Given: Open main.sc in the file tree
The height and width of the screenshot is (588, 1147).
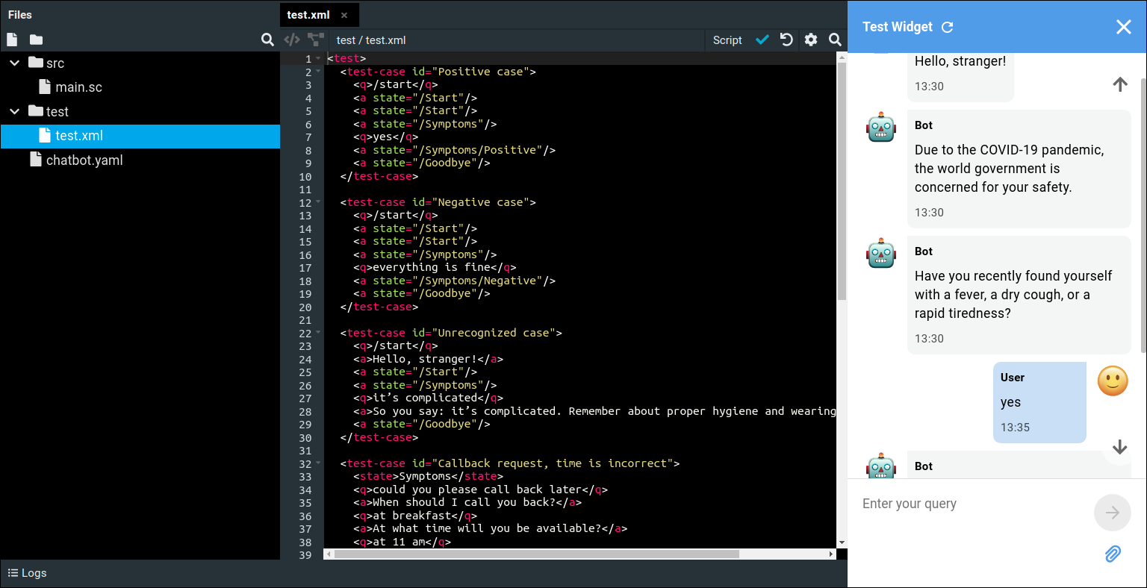Looking at the screenshot, I should (78, 87).
